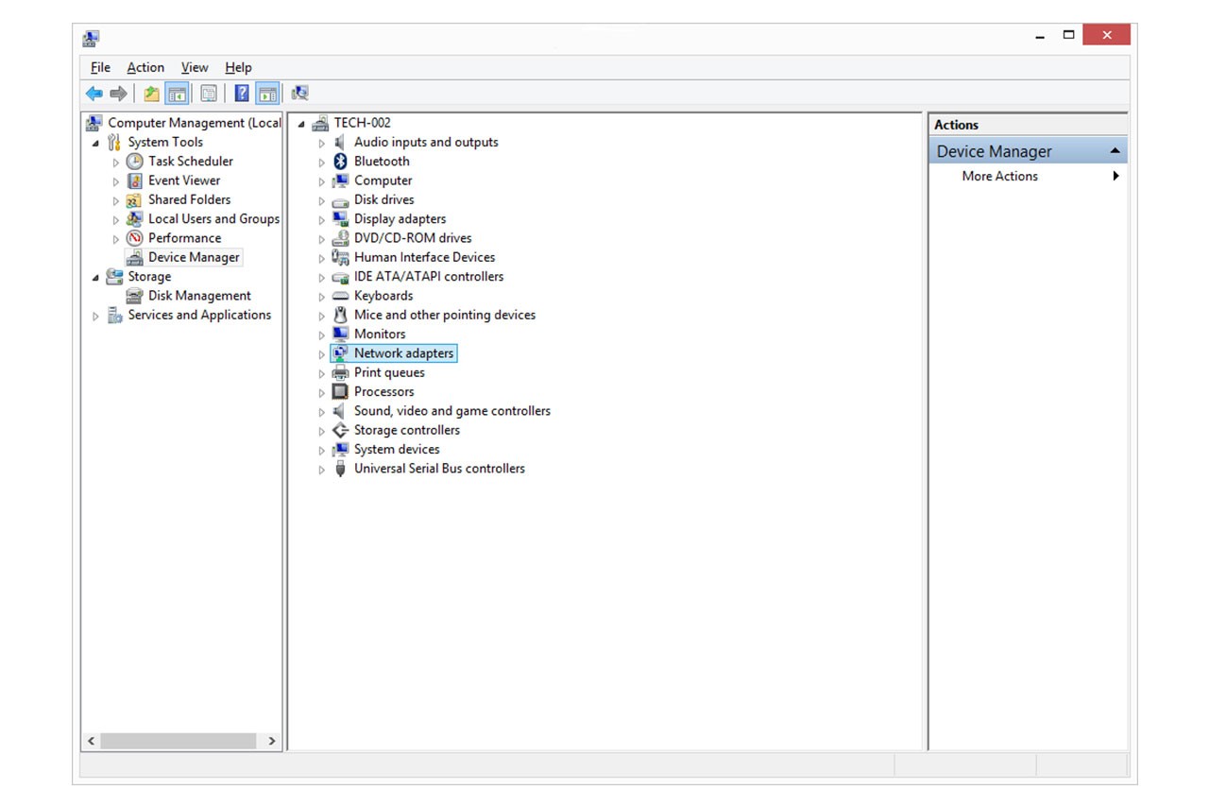This screenshot has height=807, width=1209.
Task: Click More Actions in the Actions pane
Action: pos(999,176)
